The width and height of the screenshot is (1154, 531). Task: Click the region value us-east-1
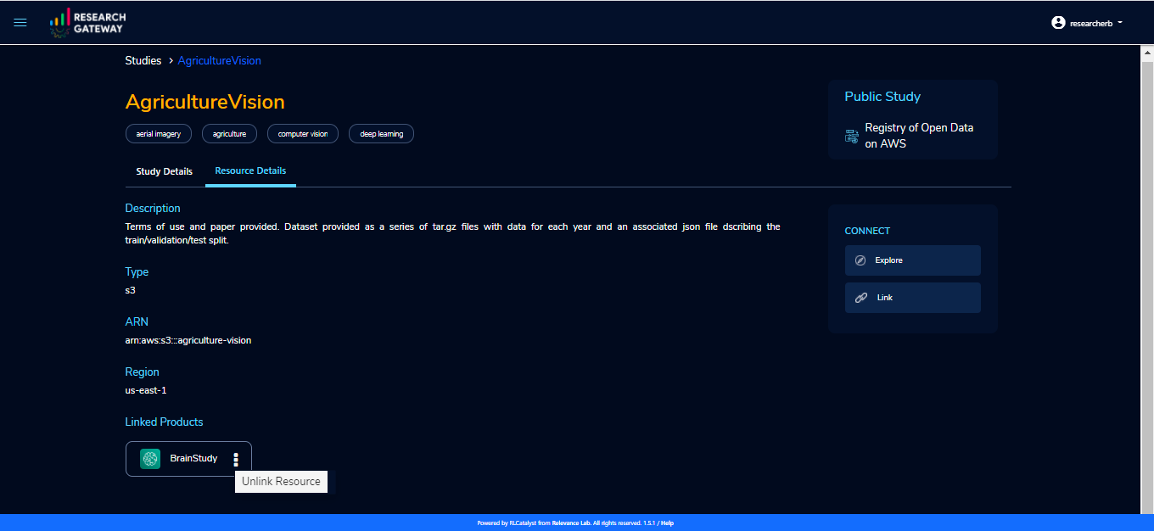(146, 390)
